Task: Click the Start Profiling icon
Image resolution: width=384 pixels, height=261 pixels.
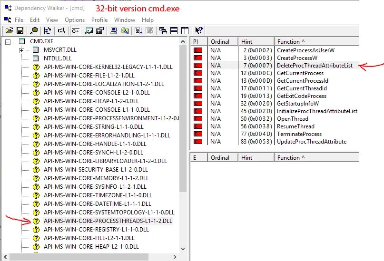Action: (138, 30)
